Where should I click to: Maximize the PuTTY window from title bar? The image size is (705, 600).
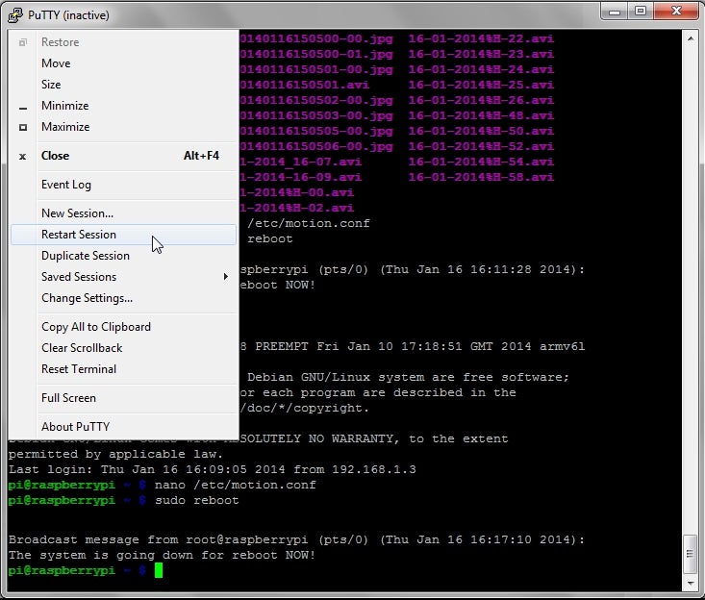(x=641, y=12)
